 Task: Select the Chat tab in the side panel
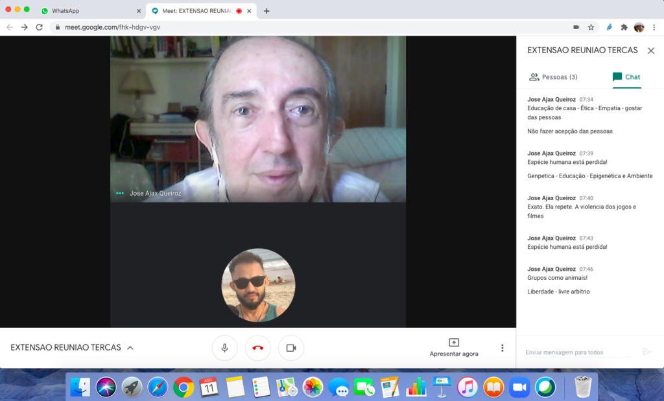tap(626, 77)
